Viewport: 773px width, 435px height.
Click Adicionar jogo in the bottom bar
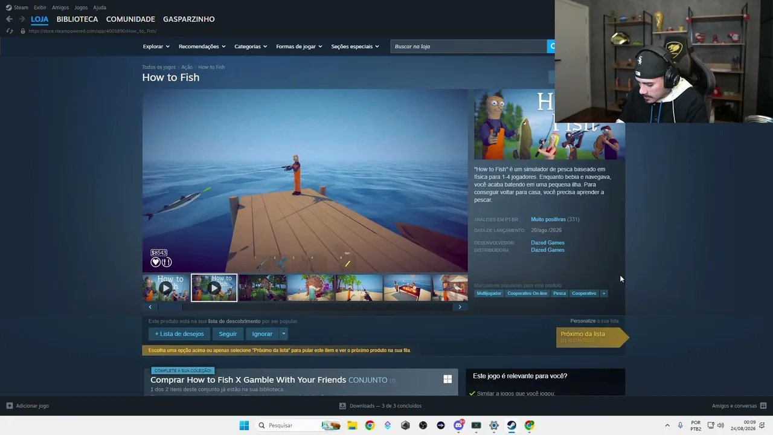28,406
